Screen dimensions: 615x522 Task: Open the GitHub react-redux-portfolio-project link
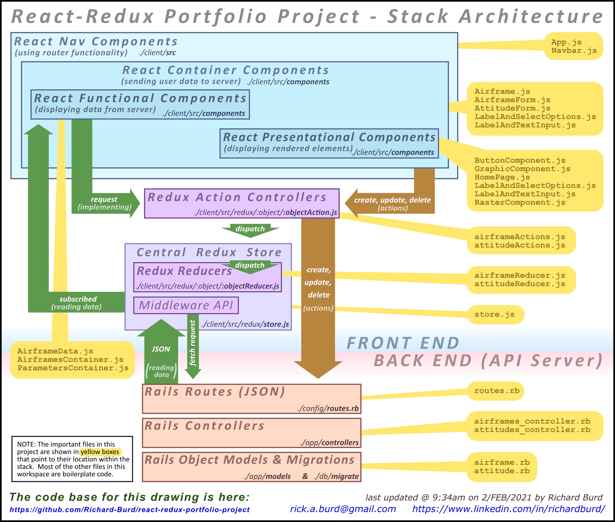pos(129,510)
